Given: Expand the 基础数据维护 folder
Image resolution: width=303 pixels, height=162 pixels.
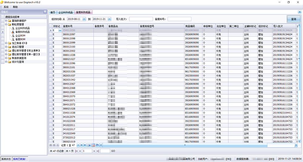Looking at the screenshot, I should (x=6, y=21).
